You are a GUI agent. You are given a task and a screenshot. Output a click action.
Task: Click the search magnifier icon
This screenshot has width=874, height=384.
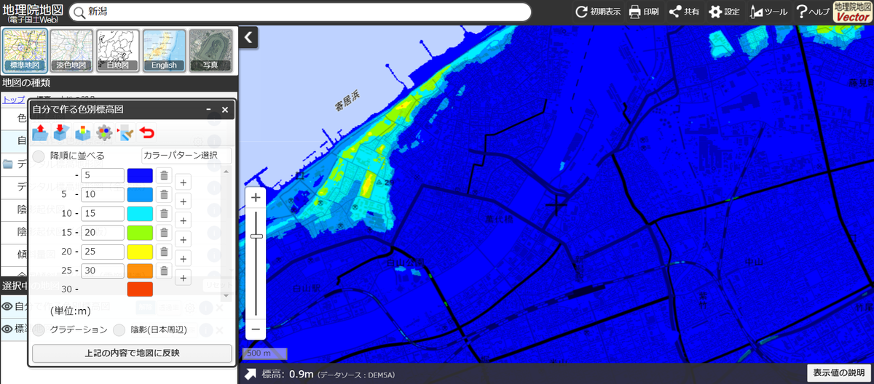point(79,12)
